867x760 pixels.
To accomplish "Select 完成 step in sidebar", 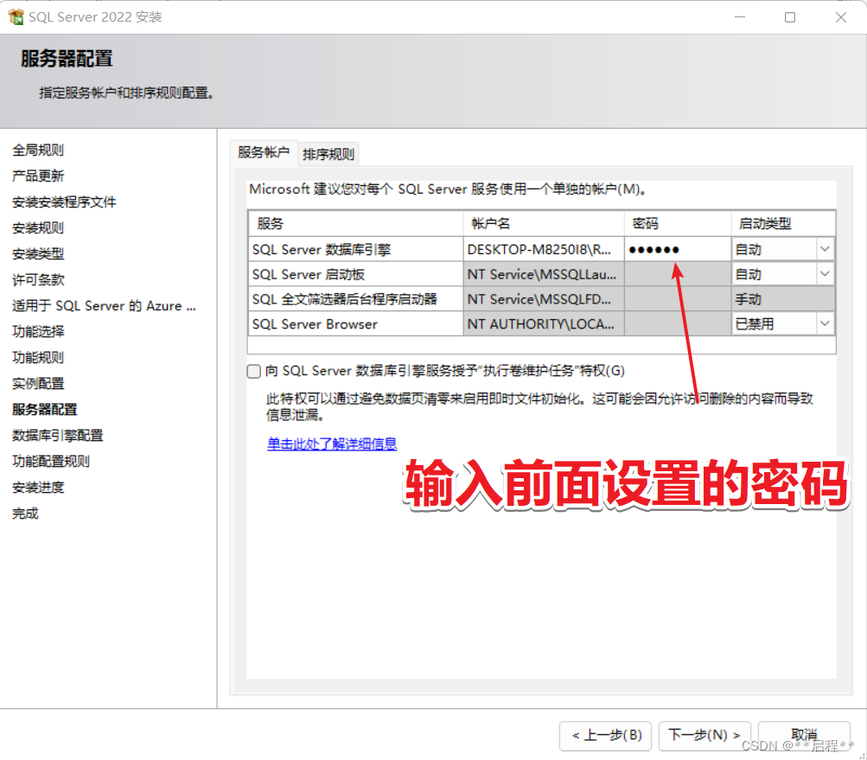I will coord(25,514).
